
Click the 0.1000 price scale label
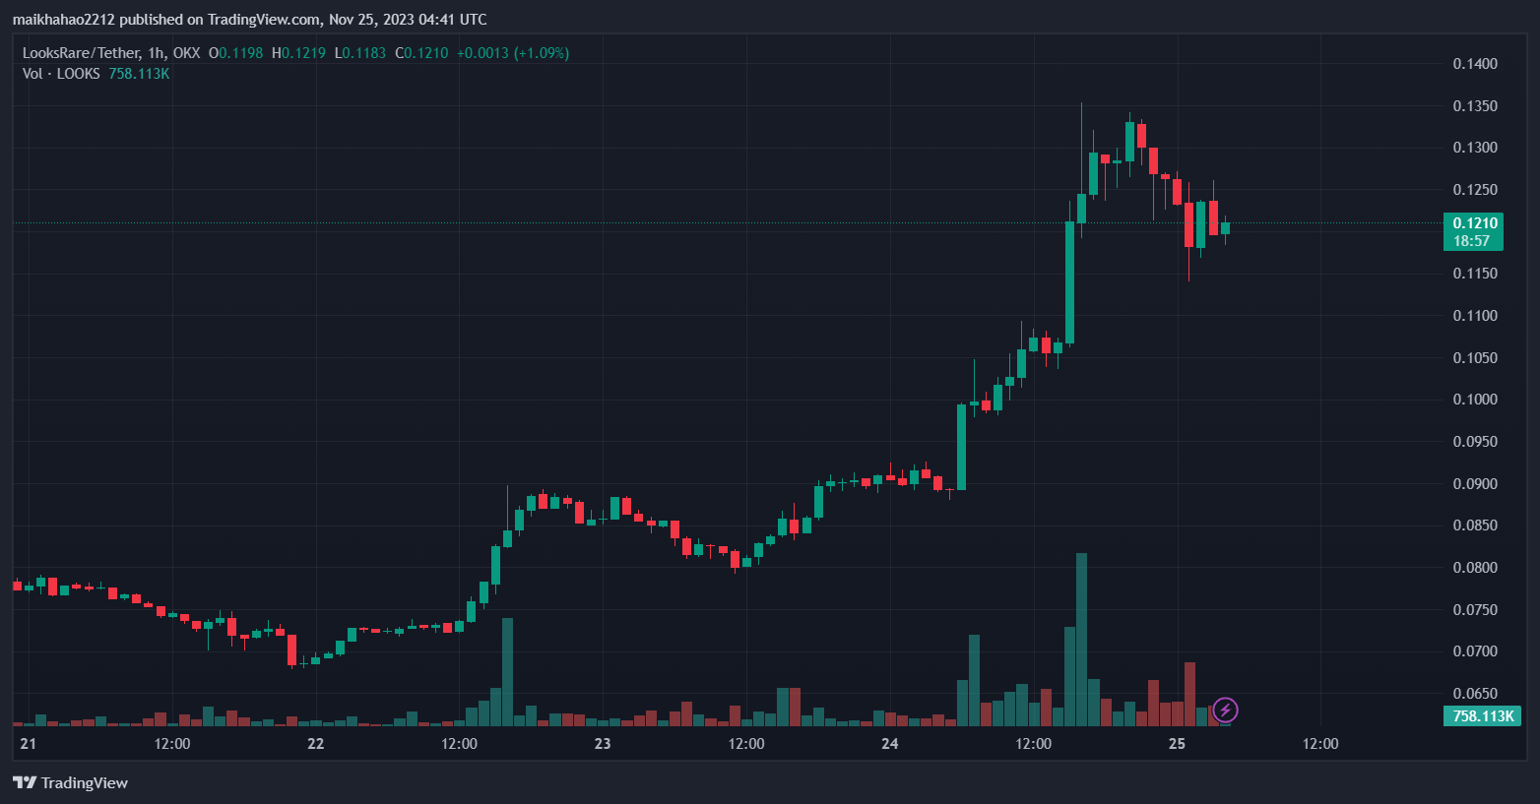click(1475, 400)
